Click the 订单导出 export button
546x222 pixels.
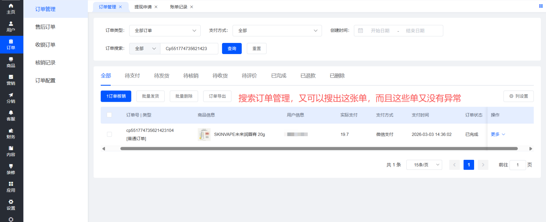tap(217, 96)
